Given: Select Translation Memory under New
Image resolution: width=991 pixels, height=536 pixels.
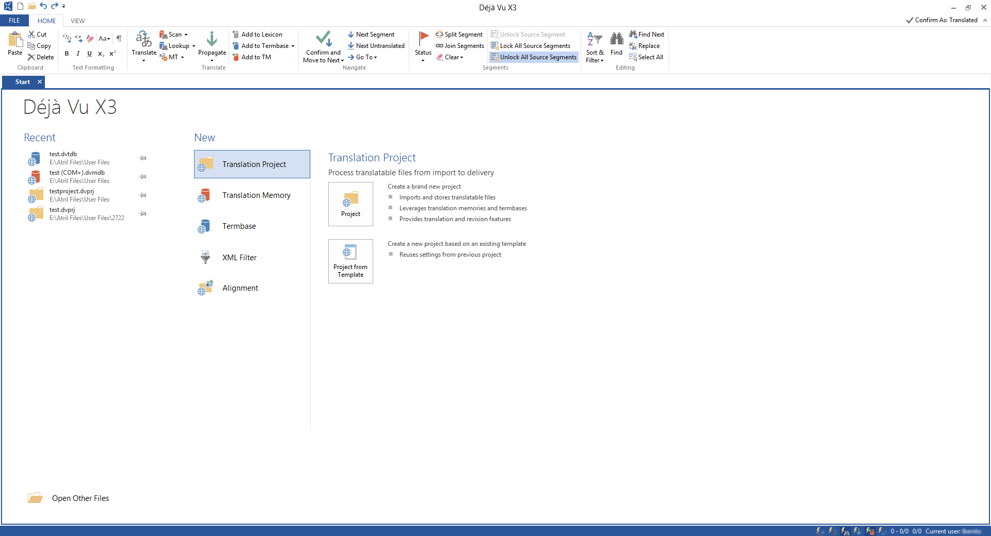Looking at the screenshot, I should point(252,195).
